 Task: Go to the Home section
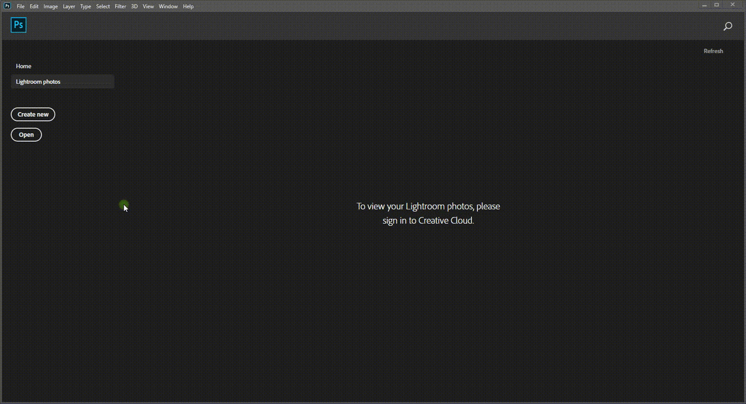point(24,66)
